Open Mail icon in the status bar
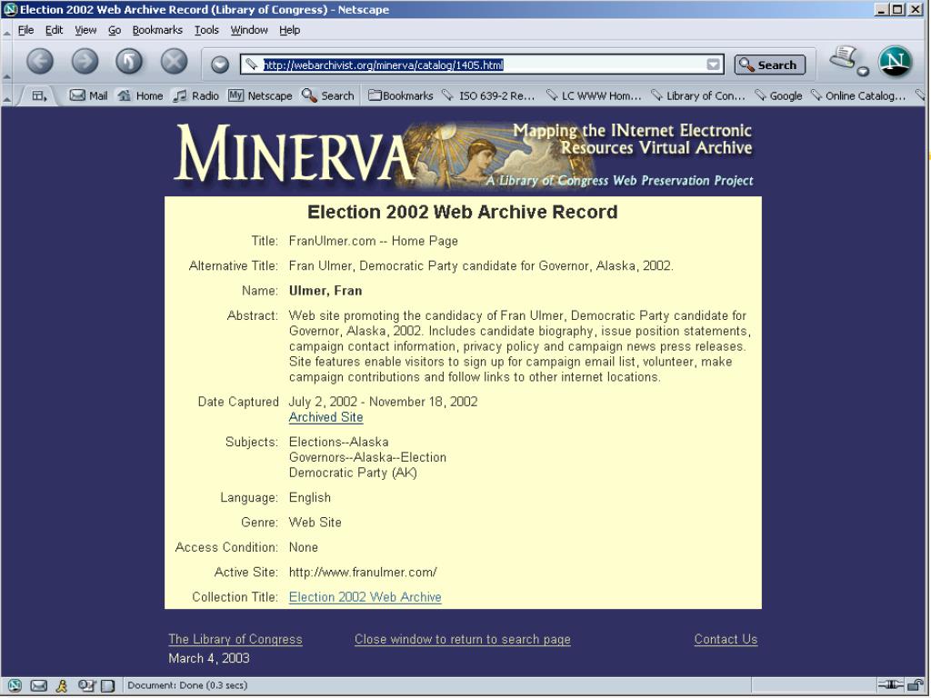The width and height of the screenshot is (931, 698). [38, 685]
